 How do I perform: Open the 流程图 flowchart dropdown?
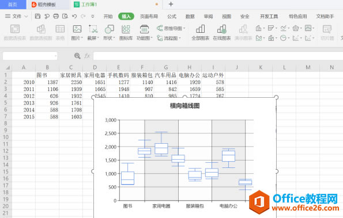click(x=169, y=38)
